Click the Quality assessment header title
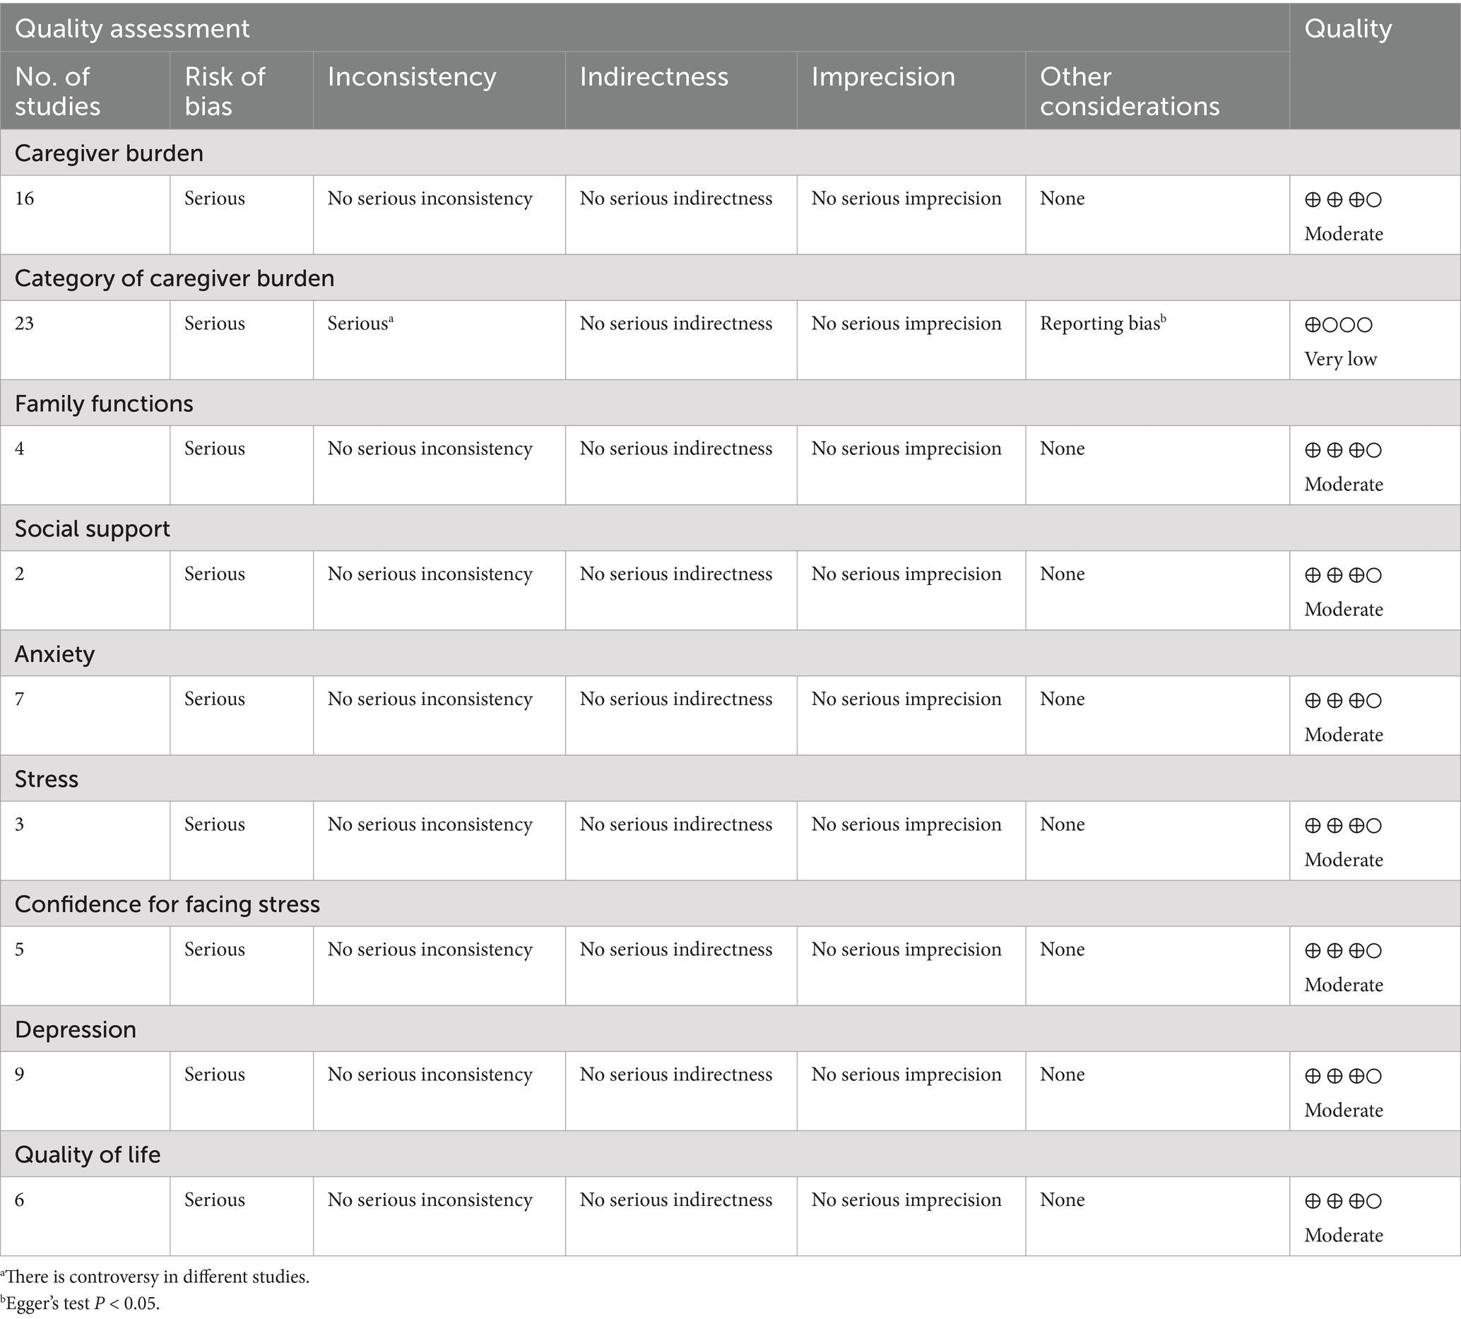 (x=132, y=28)
